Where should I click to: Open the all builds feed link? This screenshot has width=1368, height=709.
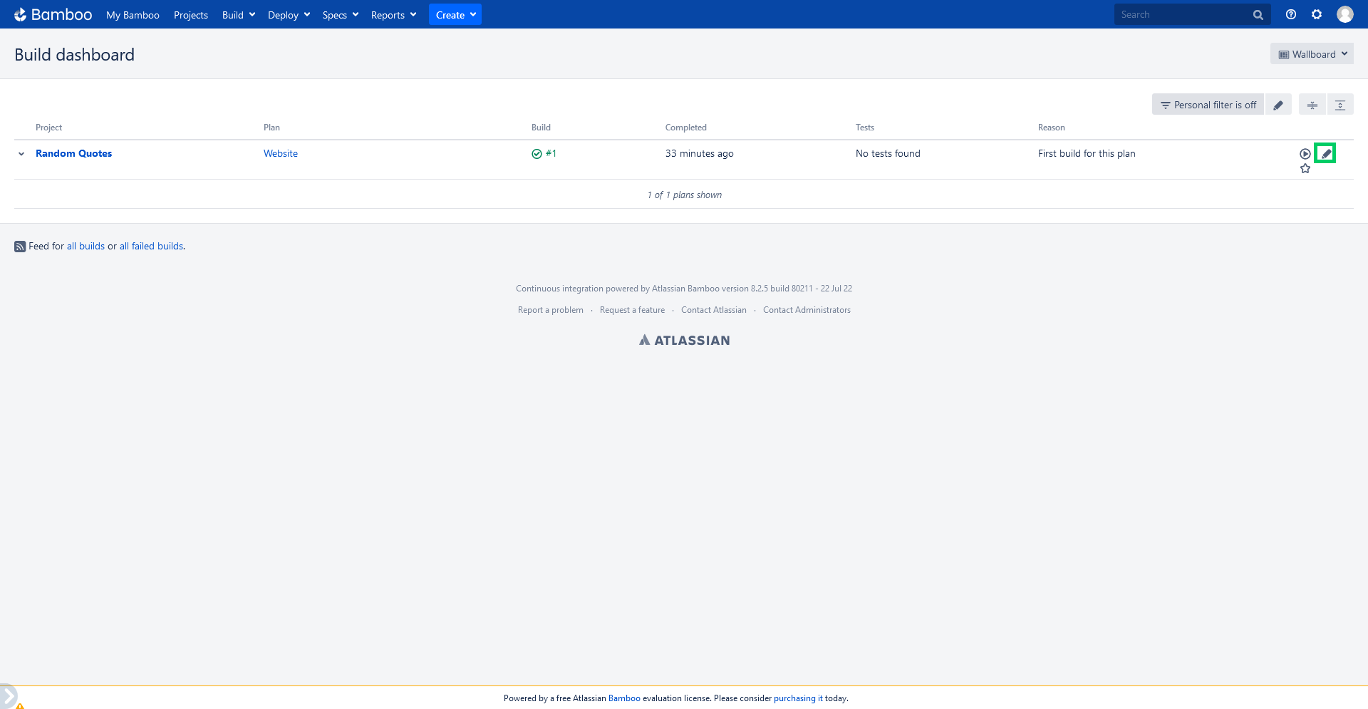click(x=85, y=246)
